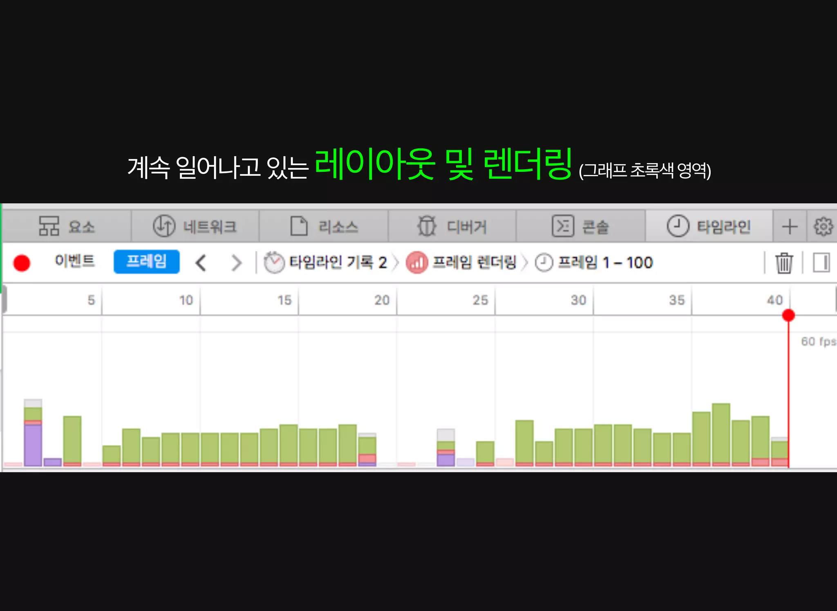Click the ruler label 30
837x611 pixels.
578,300
